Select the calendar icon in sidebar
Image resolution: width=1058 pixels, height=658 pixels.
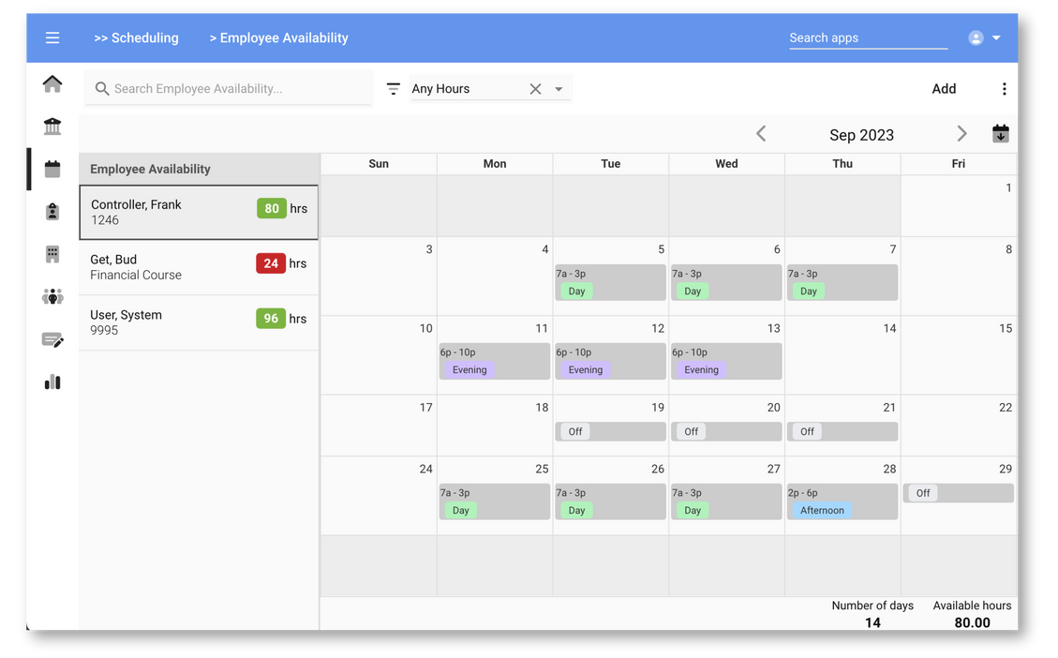pos(52,170)
